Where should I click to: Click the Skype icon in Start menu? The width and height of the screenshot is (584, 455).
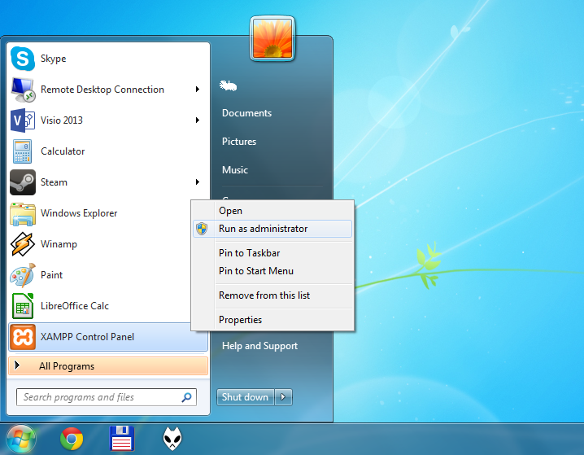coord(23,59)
